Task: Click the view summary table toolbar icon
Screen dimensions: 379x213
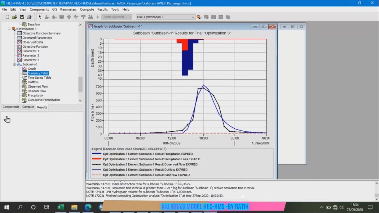Action: (x=221, y=17)
